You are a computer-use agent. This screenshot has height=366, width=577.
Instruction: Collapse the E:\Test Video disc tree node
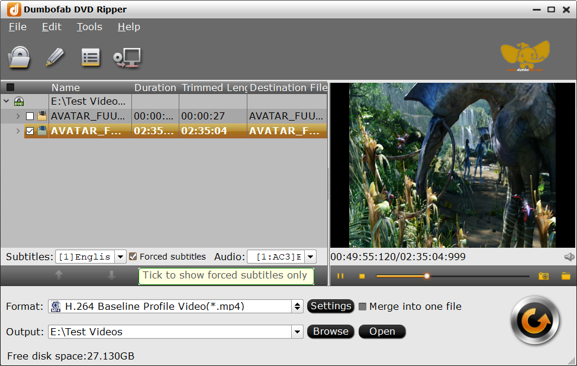[x=7, y=101]
